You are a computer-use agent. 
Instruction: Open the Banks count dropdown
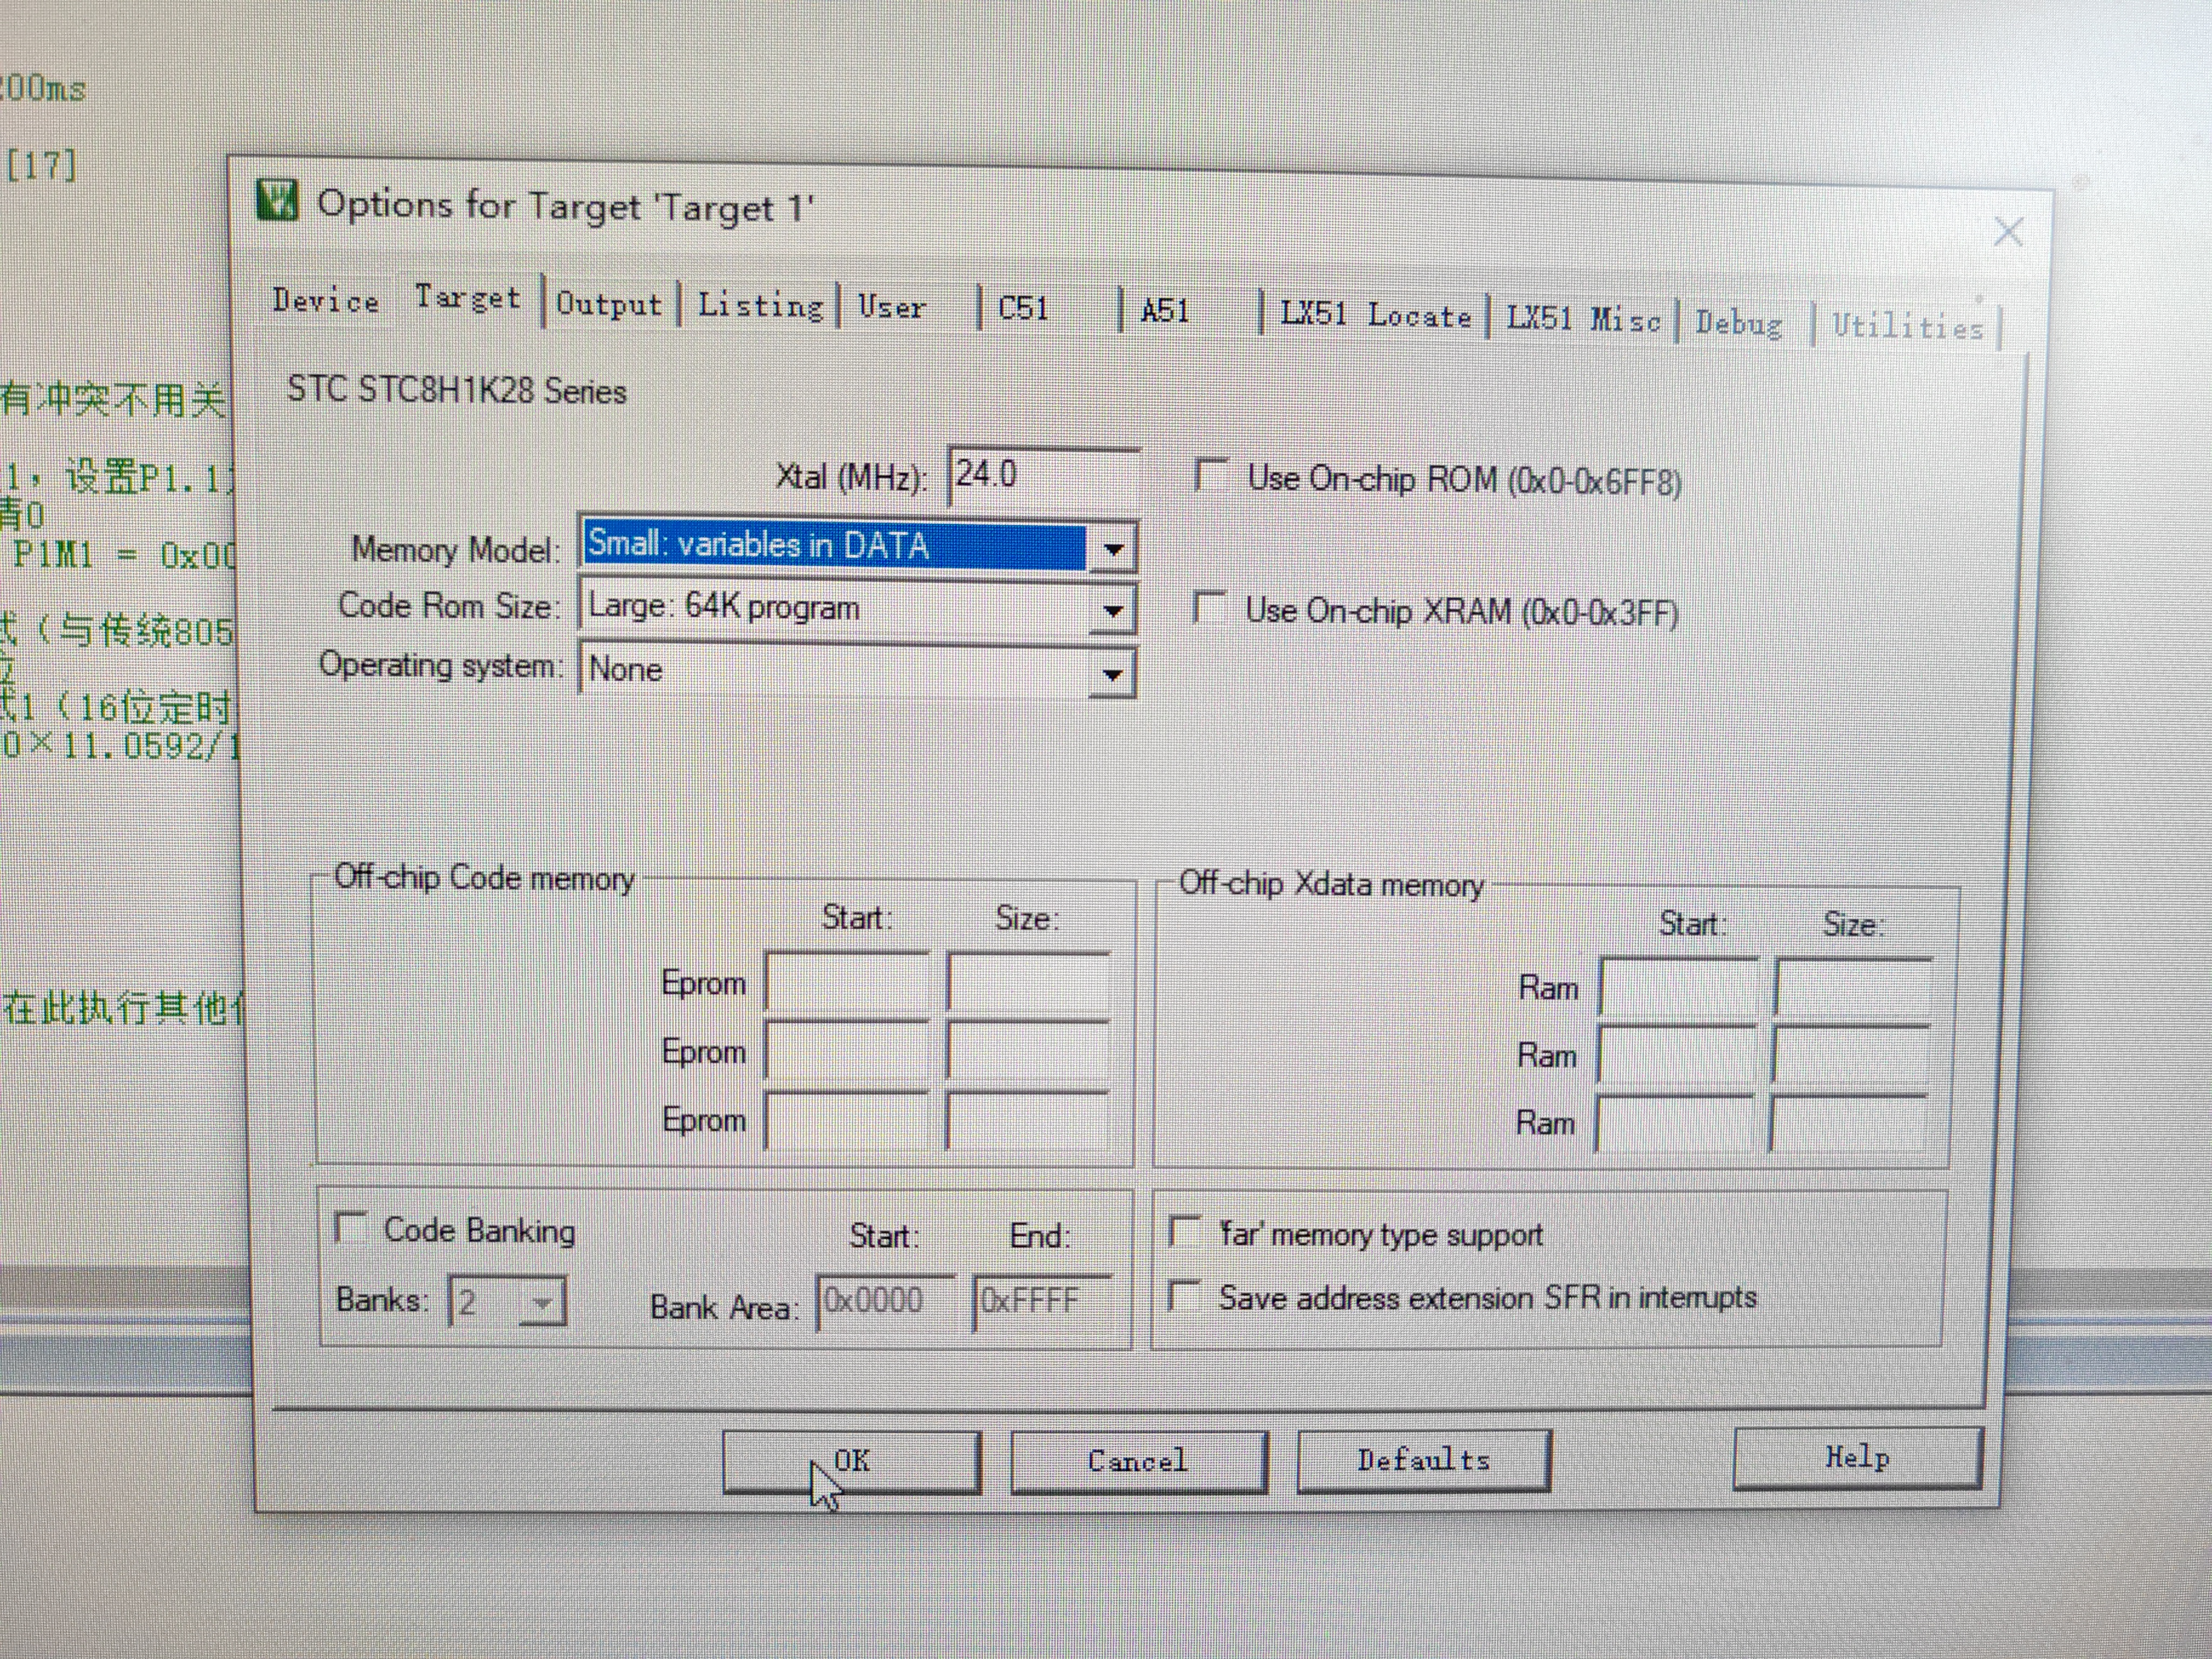coord(542,1302)
